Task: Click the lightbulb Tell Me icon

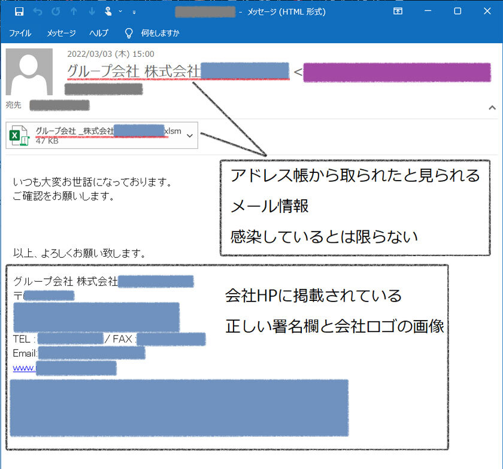Action: 128,33
